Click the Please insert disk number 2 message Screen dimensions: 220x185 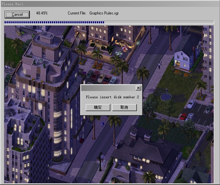point(112,97)
